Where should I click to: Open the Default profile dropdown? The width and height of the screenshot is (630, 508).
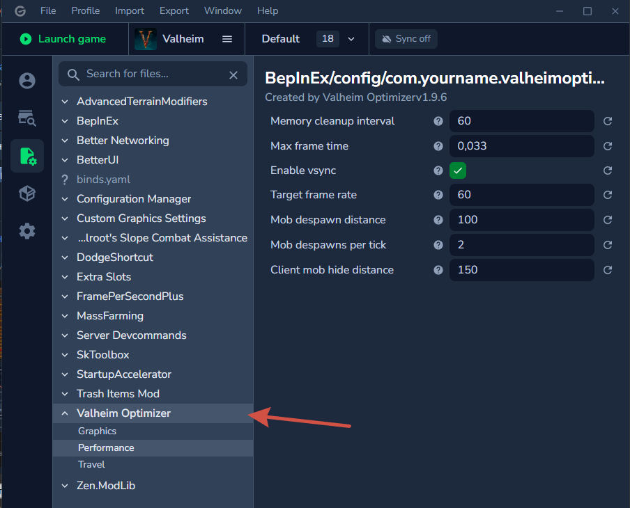[308, 39]
